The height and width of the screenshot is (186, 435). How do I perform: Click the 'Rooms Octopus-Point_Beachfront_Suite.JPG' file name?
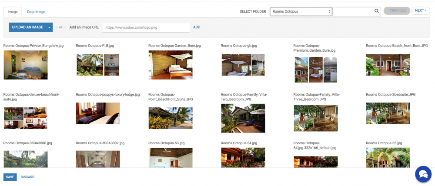point(171,97)
